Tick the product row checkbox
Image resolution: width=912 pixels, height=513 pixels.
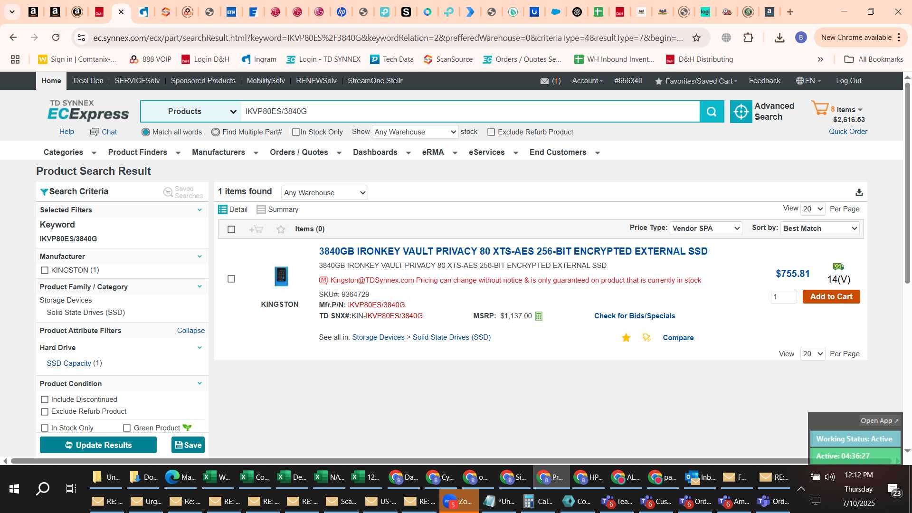231,279
